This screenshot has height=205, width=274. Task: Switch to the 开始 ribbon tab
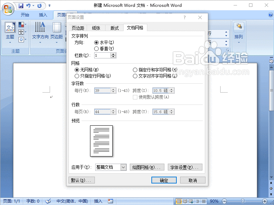point(25,15)
